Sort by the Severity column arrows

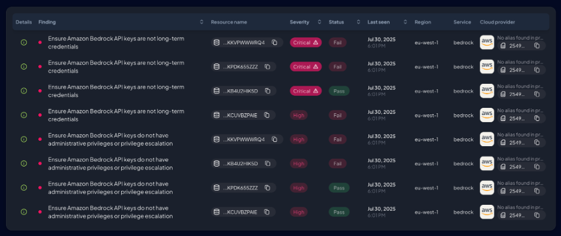tap(319, 22)
